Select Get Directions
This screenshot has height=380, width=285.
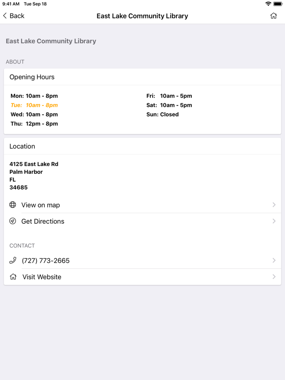(43, 221)
